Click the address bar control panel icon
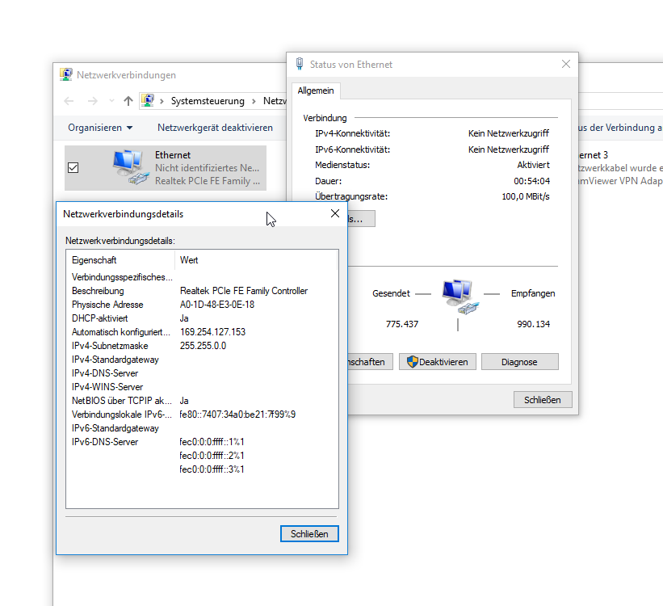663x606 pixels. coord(148,101)
